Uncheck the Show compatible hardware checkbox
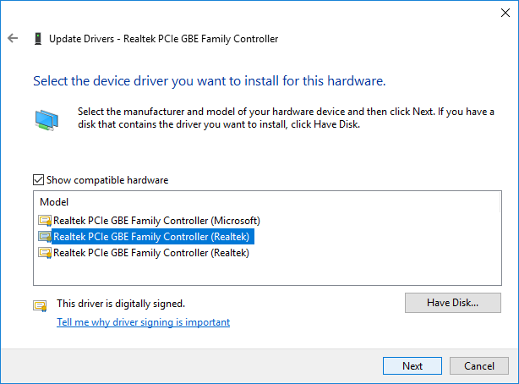This screenshot has height=384, width=519. click(x=38, y=180)
